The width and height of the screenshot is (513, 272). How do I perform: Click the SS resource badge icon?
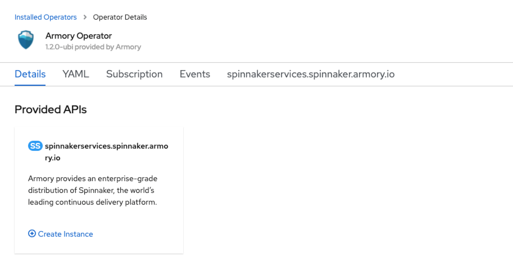coord(35,146)
